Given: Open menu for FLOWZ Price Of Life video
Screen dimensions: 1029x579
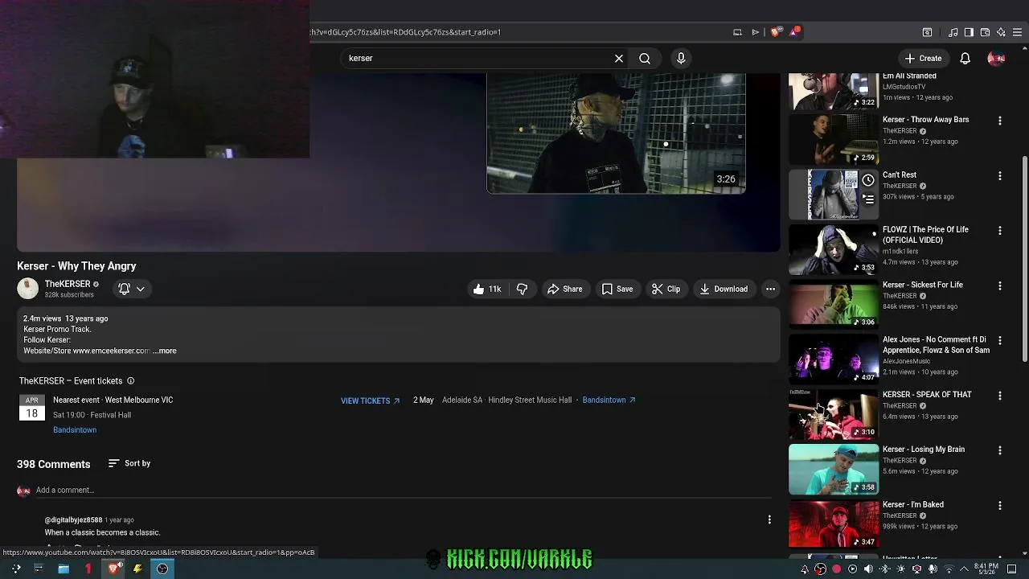Looking at the screenshot, I should click(1000, 231).
